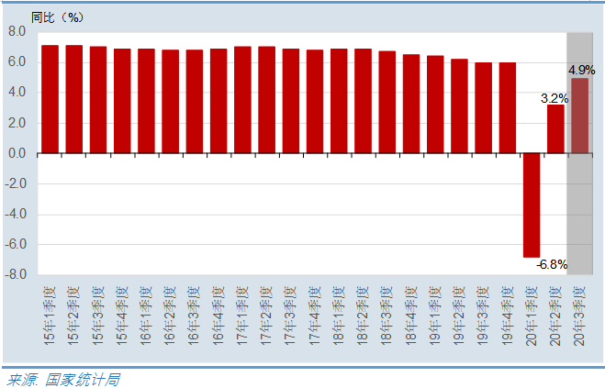The width and height of the screenshot is (605, 388).
Task: Click the -8.0 y-axis label
Action: 16,274
